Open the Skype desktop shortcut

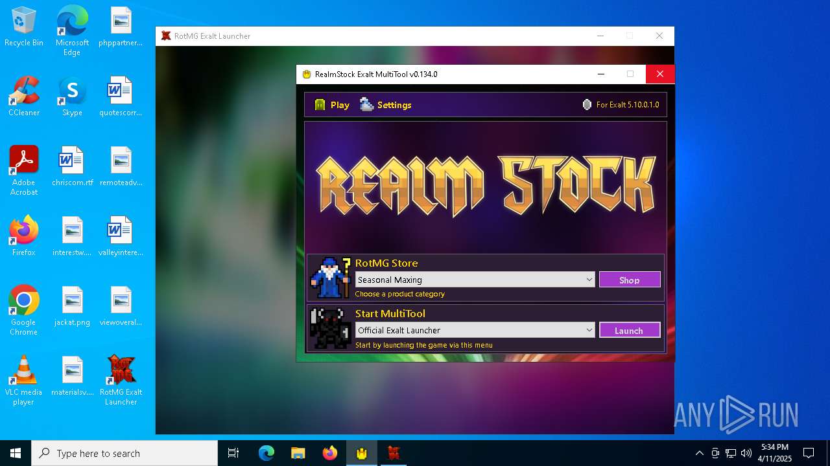coord(72,97)
